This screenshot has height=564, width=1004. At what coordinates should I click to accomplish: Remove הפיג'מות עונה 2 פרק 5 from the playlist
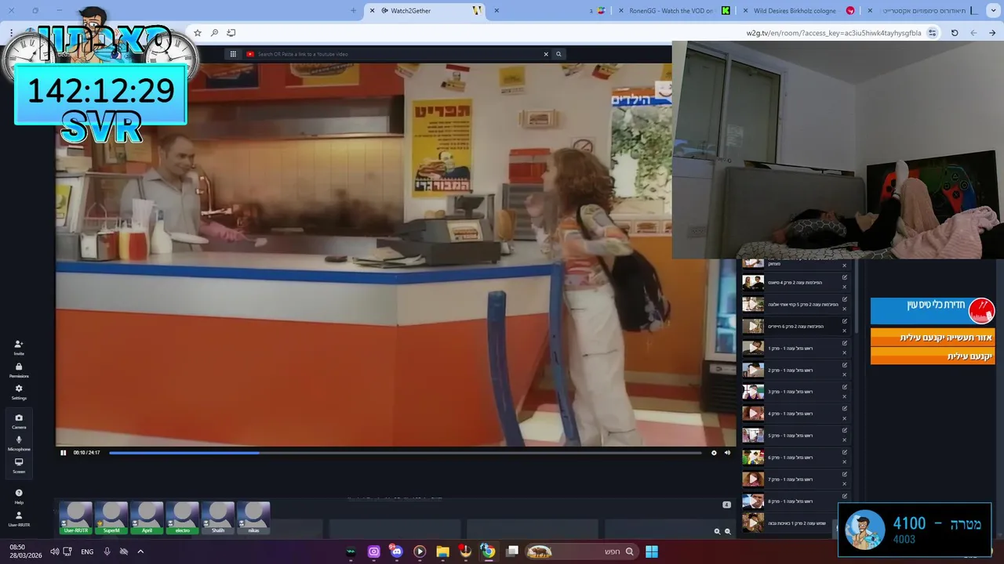click(845, 309)
